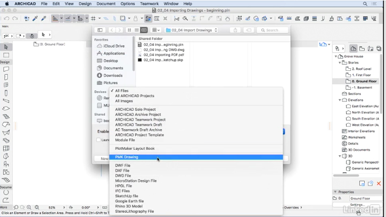Select the Arrow tool in the toolbox
The width and height of the screenshot is (386, 217).
point(6,47)
